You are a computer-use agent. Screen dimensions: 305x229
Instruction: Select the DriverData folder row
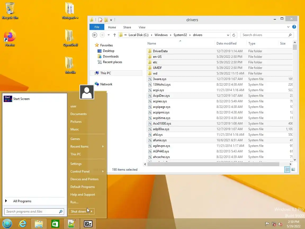[219, 51]
